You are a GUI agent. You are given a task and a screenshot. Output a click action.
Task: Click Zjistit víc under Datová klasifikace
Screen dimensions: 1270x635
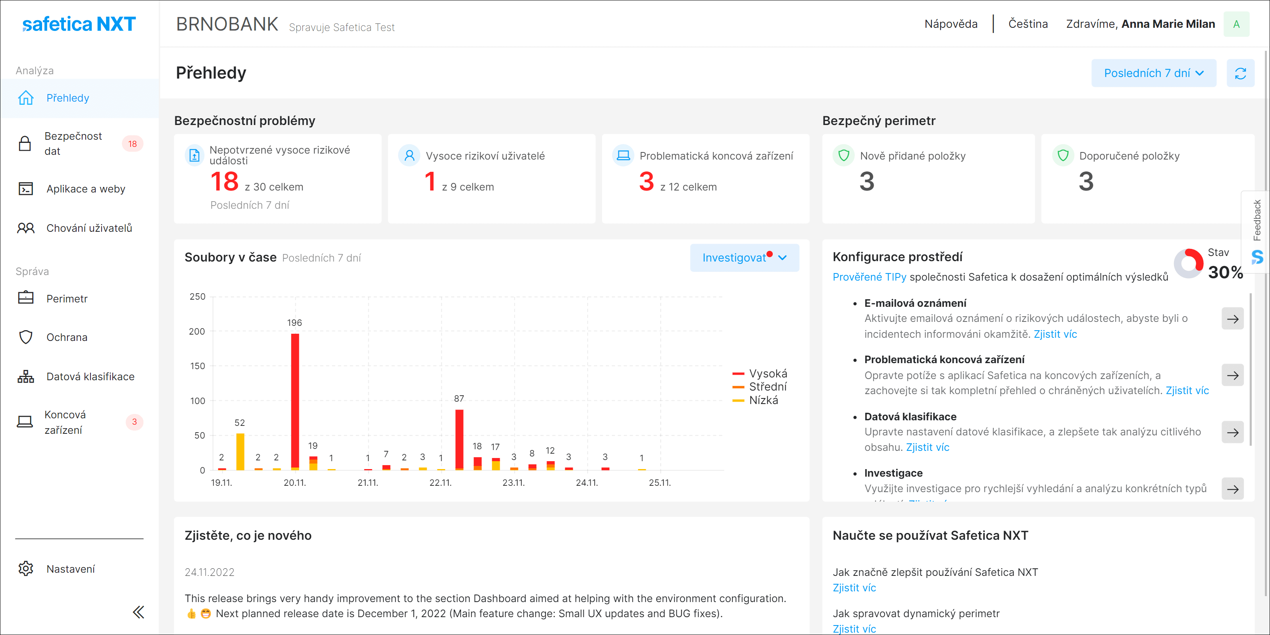[x=927, y=447]
